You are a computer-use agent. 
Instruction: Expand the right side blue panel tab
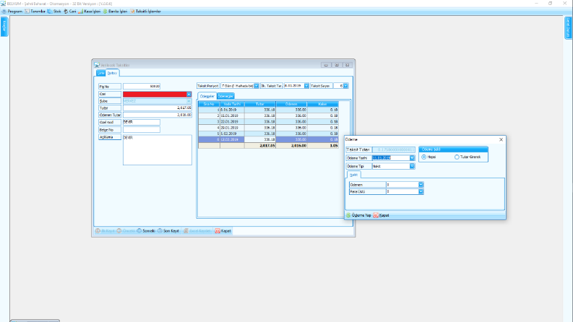point(568,27)
